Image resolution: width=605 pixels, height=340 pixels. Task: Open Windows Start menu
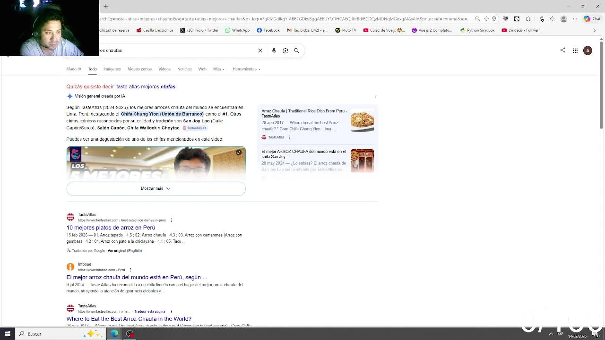pyautogui.click(x=8, y=334)
